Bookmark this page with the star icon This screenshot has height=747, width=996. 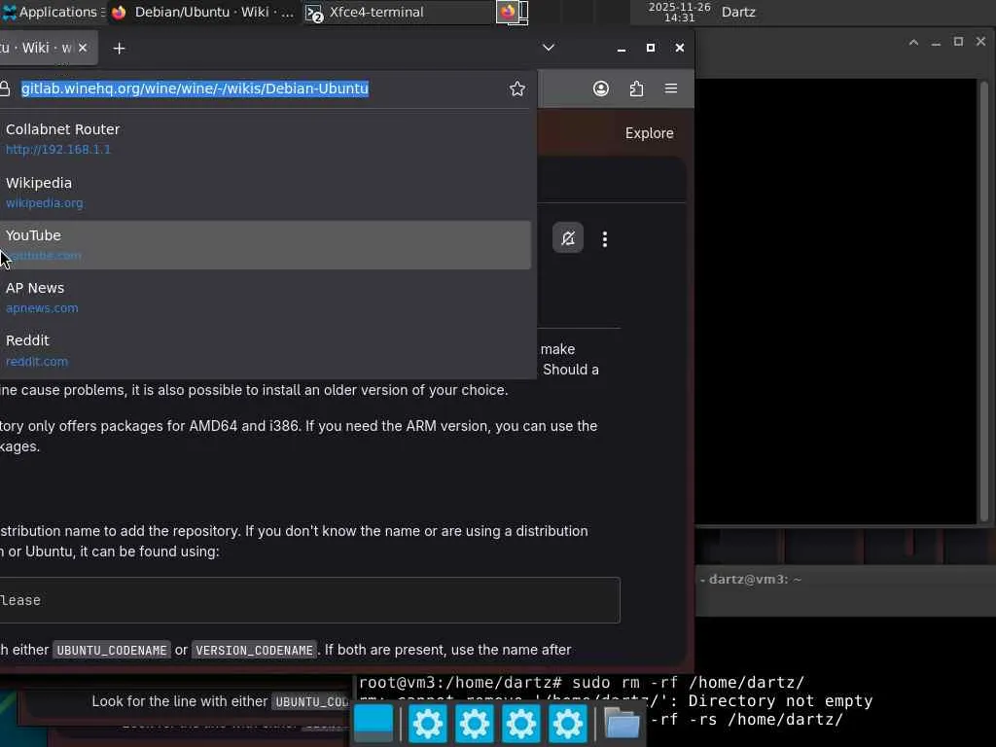[517, 89]
